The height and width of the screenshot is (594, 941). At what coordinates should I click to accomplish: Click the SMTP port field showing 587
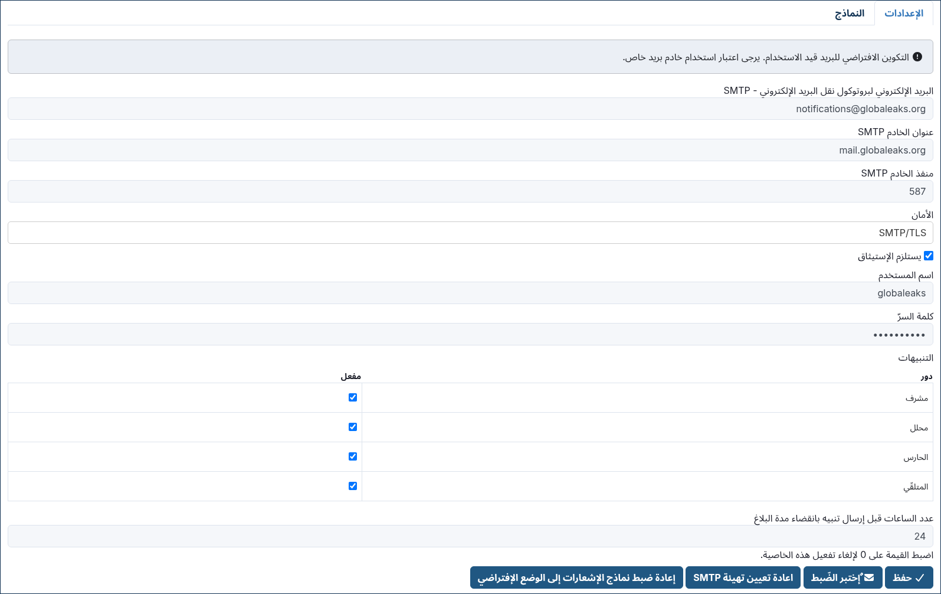point(470,191)
